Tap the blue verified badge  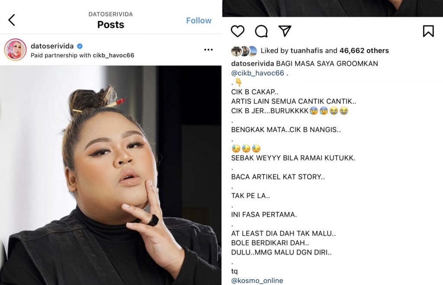(80, 46)
